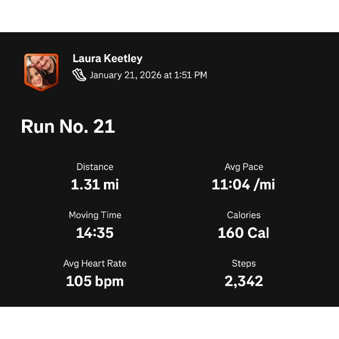Viewport: 339px width, 339px height.
Task: Click the running shoe activity icon
Action: [80, 75]
